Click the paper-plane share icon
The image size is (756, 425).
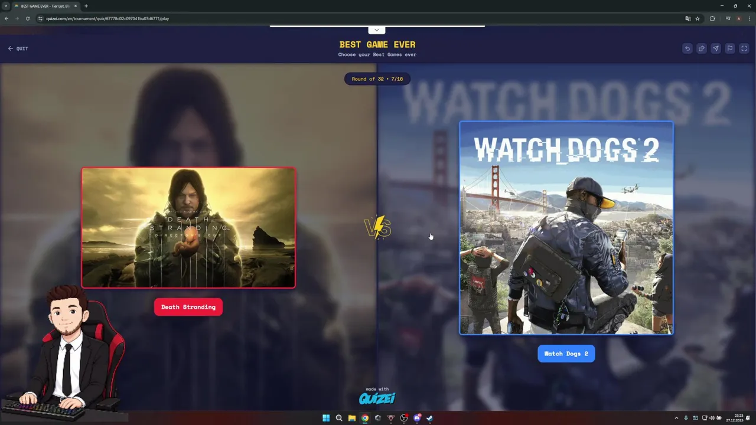tap(715, 48)
